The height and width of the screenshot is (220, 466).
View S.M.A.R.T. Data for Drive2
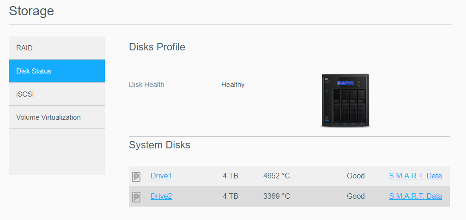pyautogui.click(x=415, y=196)
